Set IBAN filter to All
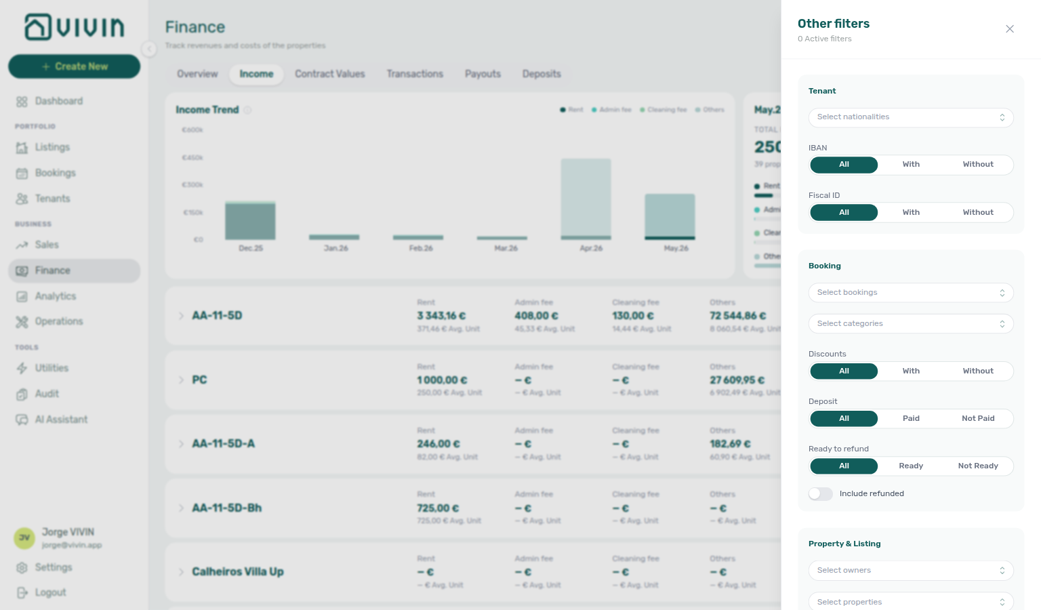This screenshot has height=610, width=1041. [x=844, y=165]
